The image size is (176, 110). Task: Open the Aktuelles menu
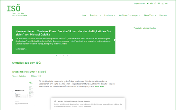tap(149, 15)
